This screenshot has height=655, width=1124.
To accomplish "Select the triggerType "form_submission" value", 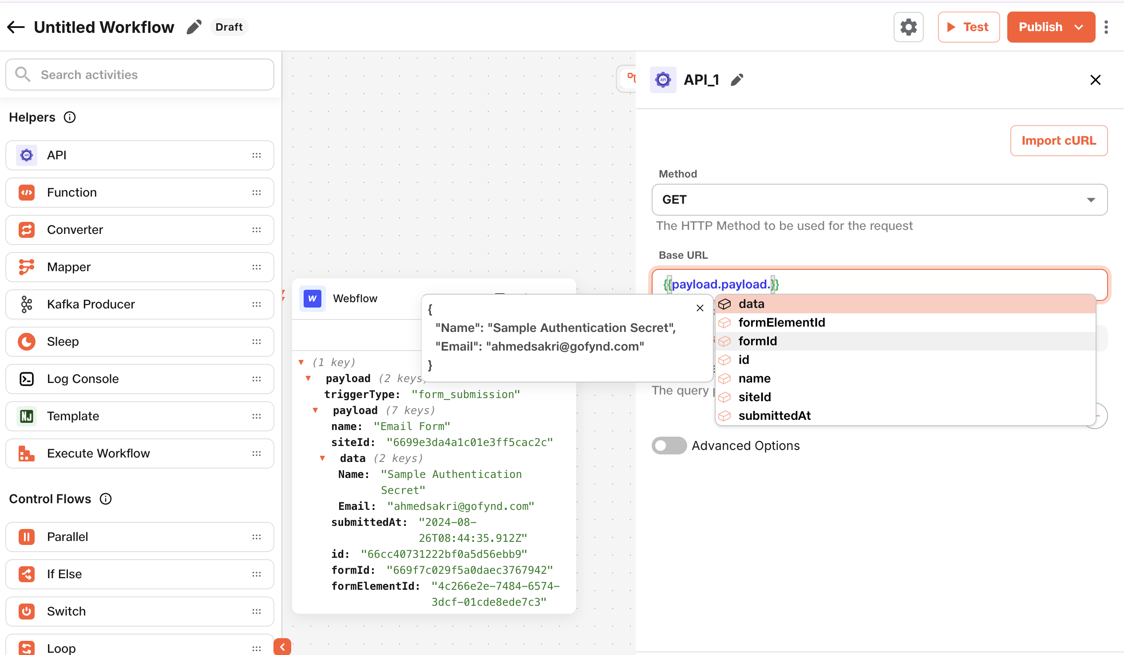I will (x=466, y=395).
